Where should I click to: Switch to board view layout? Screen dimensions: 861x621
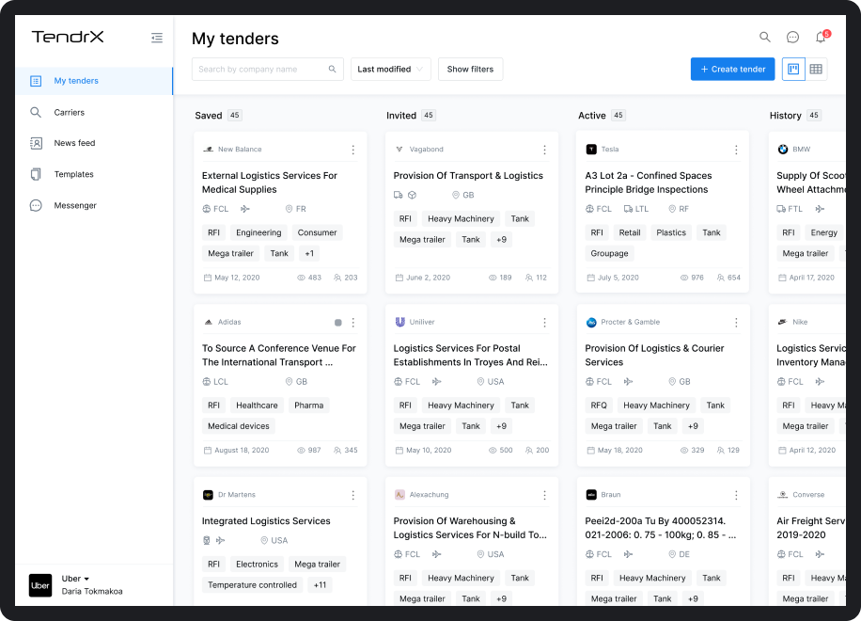(x=793, y=69)
